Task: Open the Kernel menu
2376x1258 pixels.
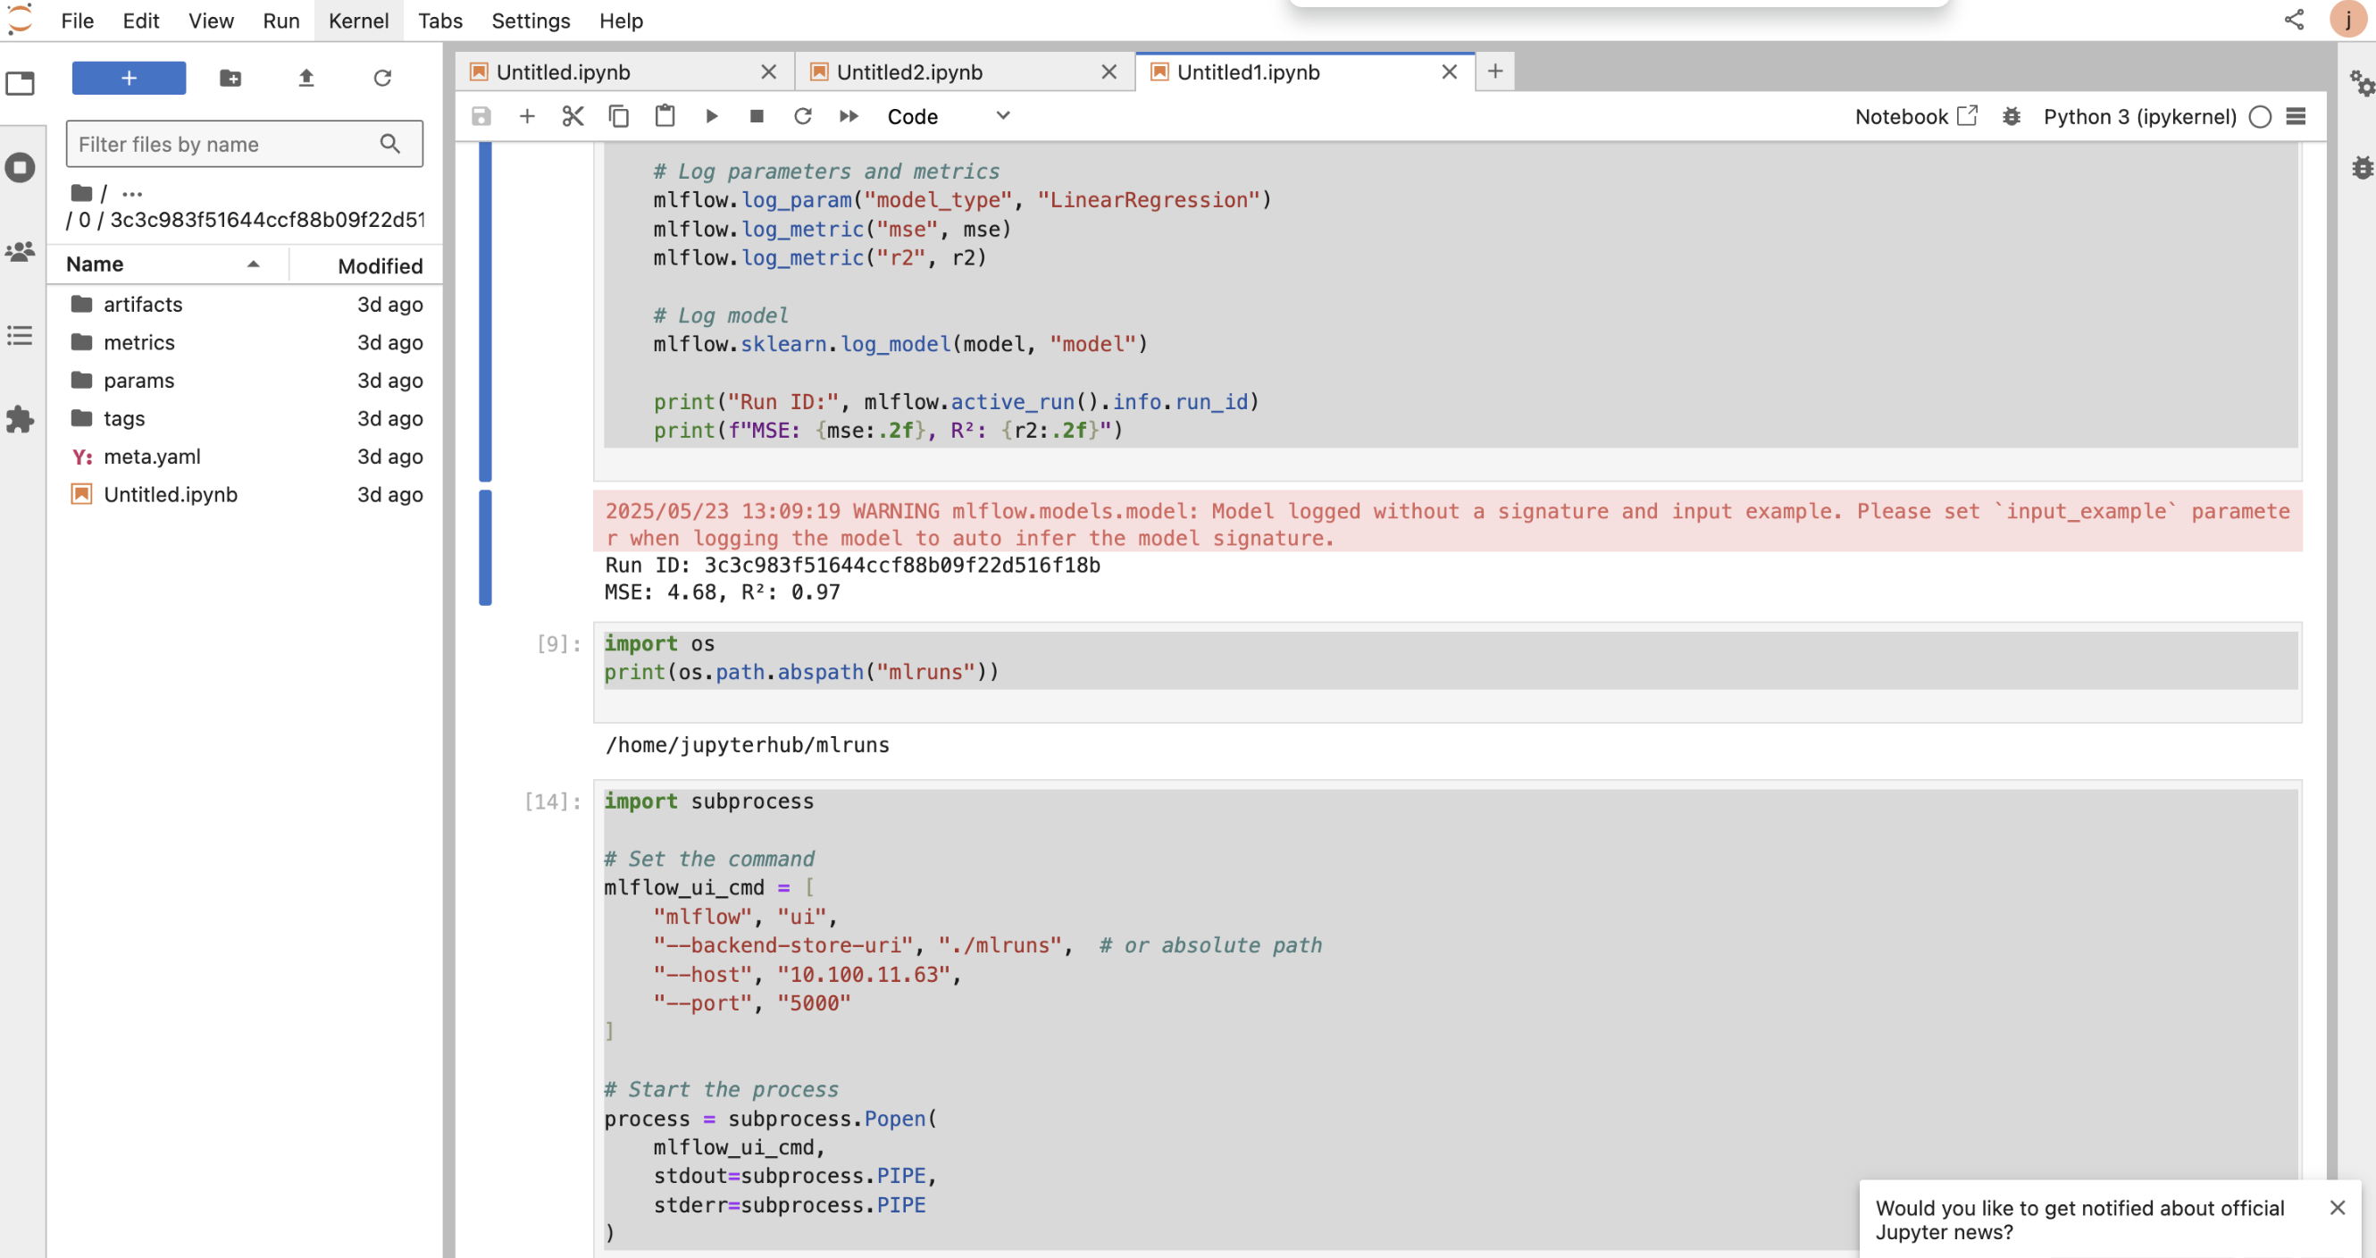Action: (359, 21)
